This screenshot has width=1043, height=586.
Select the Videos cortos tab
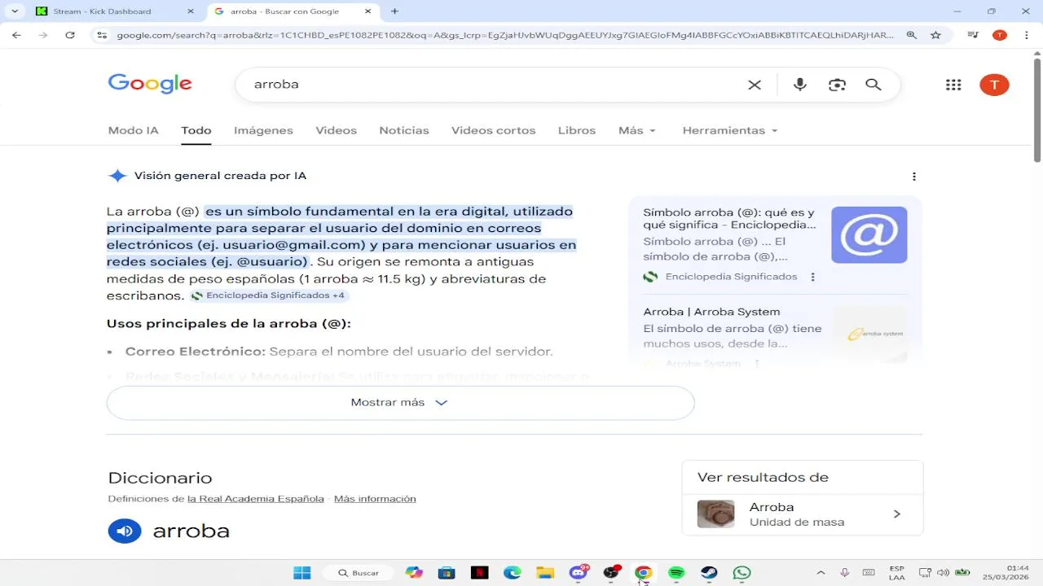pos(494,130)
